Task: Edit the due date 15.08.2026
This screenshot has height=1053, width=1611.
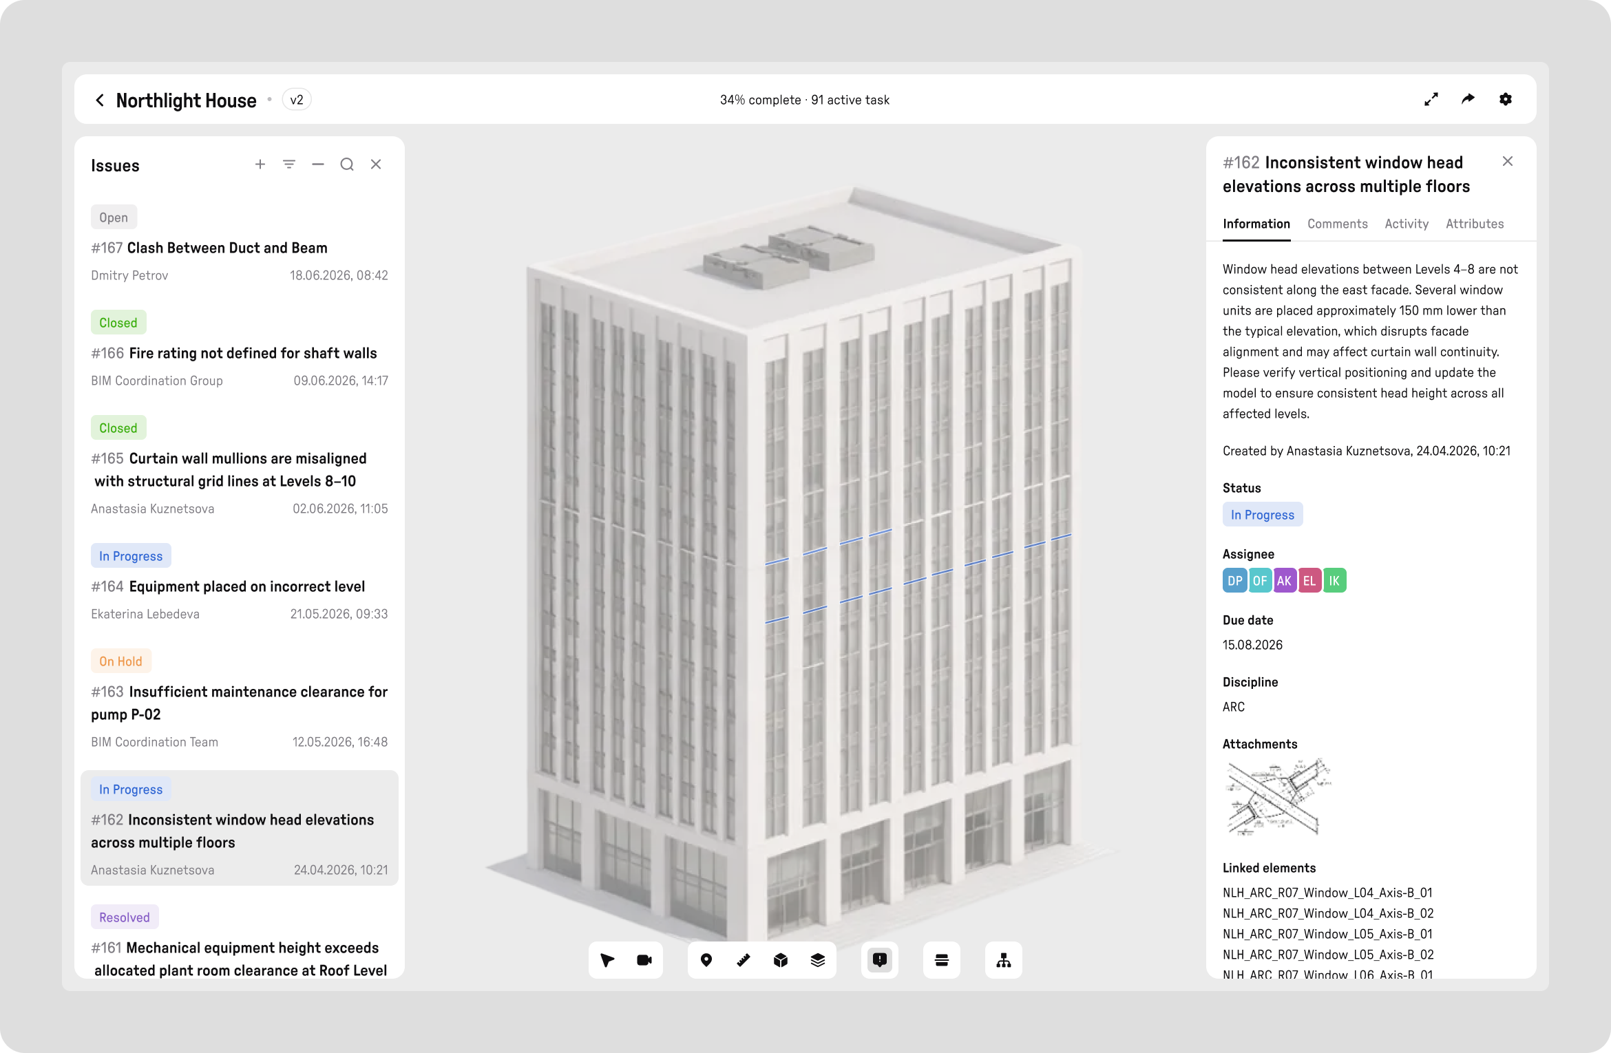Action: (1252, 645)
